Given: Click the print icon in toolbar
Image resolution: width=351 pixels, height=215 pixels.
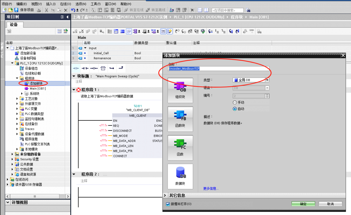Looking at the screenshot, I should click(x=39, y=10).
